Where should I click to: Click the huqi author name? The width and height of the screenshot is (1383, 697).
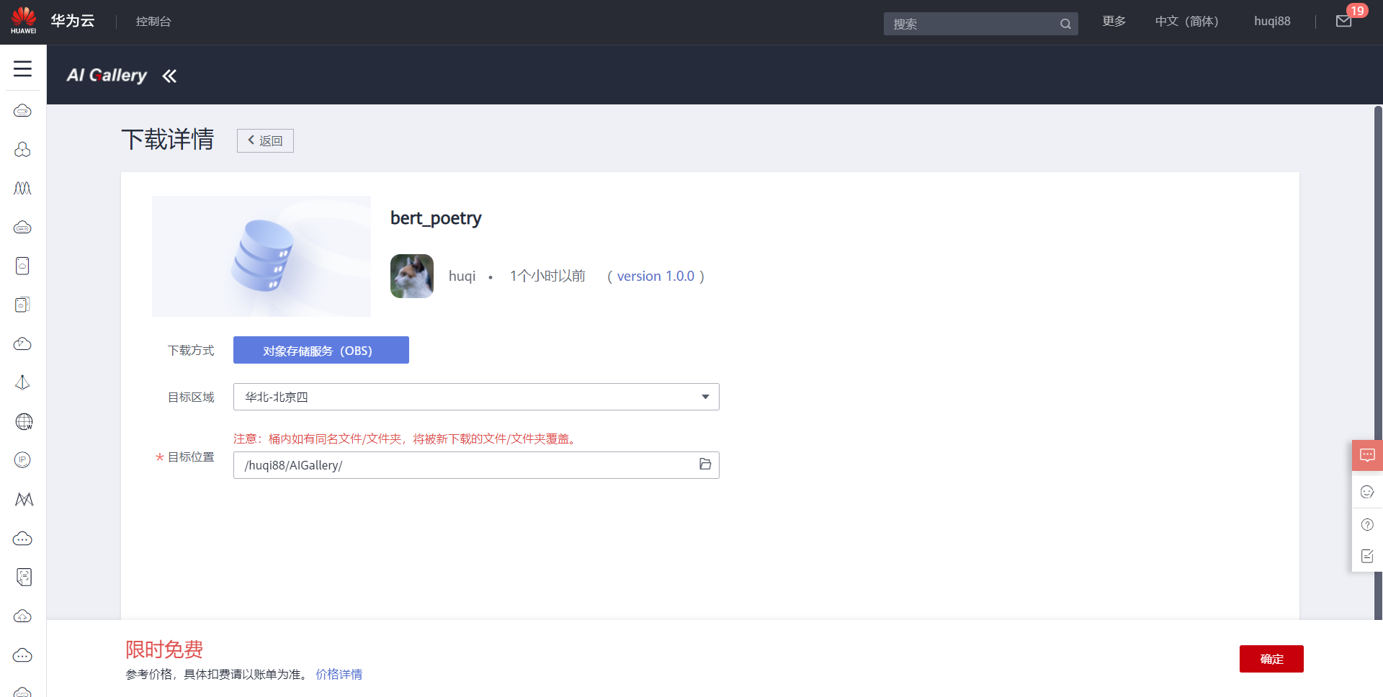[x=462, y=276]
